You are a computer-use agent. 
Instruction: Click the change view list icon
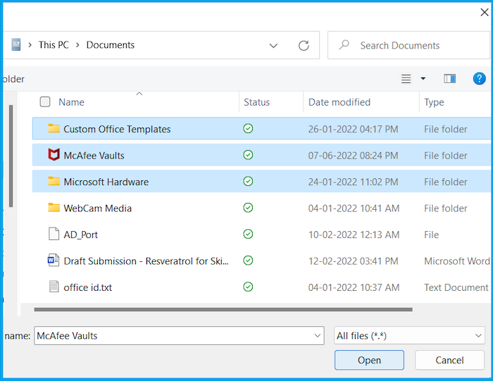tap(406, 79)
